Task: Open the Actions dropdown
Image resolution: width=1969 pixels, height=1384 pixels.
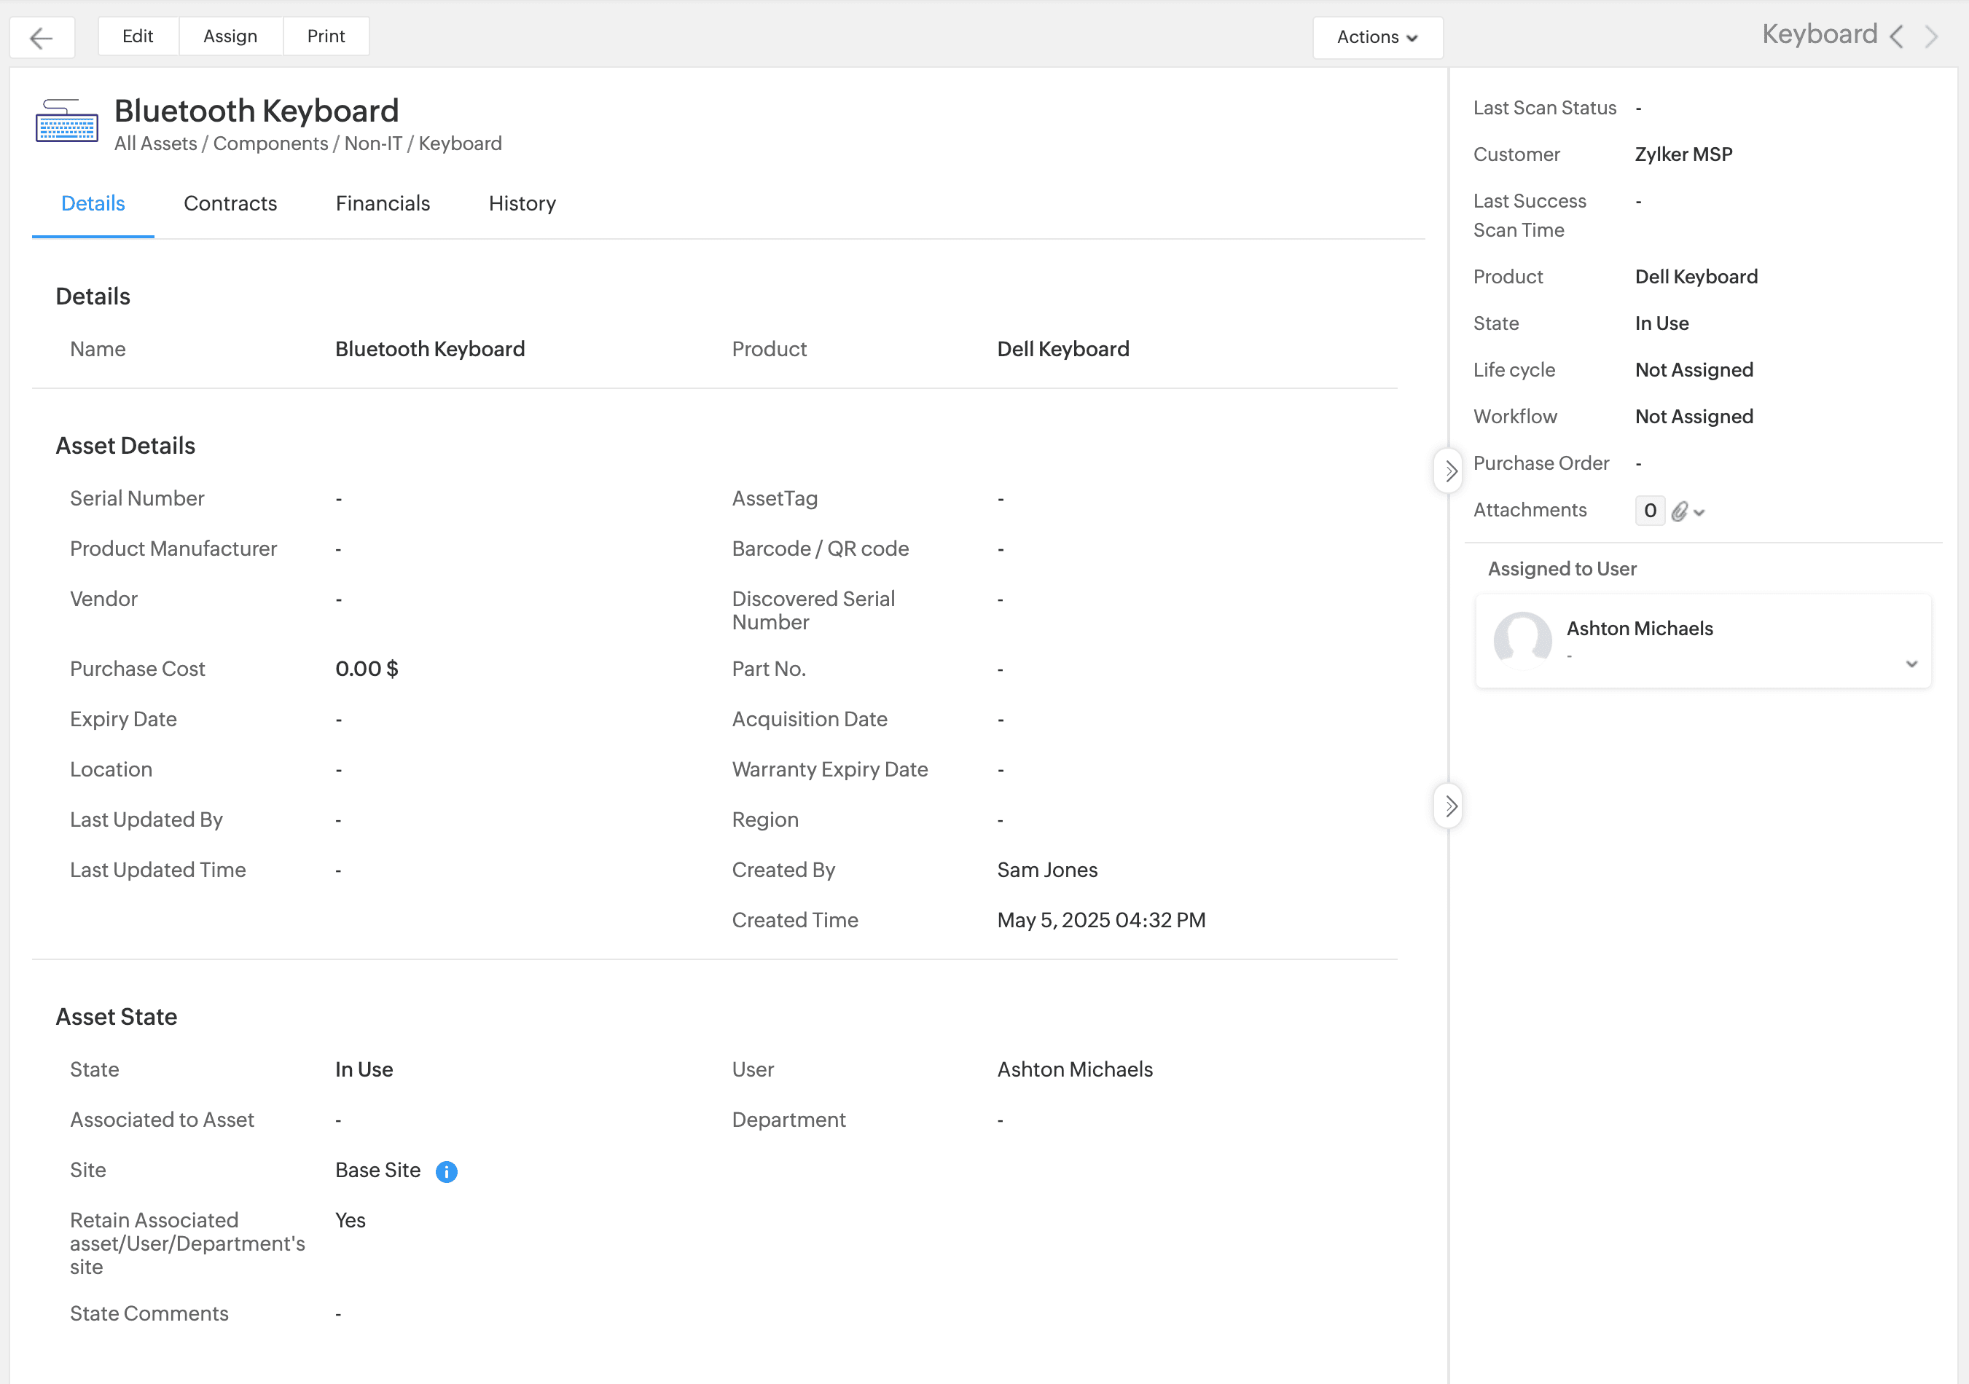Action: pos(1377,37)
